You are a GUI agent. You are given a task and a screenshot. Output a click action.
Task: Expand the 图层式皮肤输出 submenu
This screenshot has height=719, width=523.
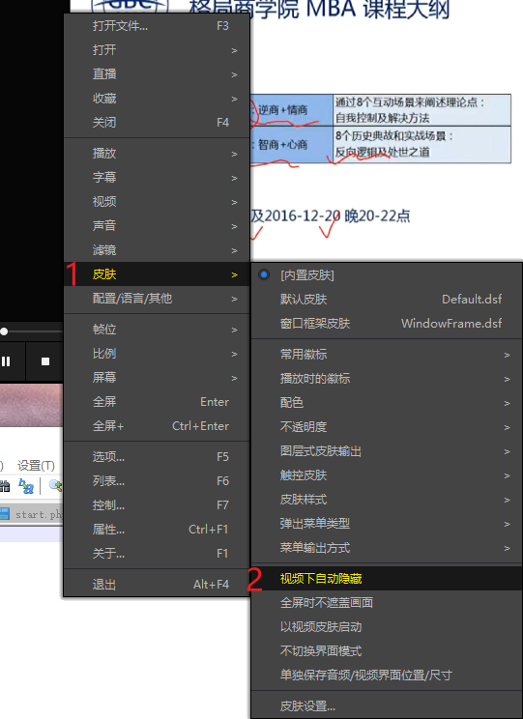[387, 451]
